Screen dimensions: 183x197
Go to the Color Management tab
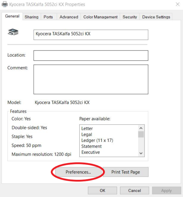click(100, 17)
